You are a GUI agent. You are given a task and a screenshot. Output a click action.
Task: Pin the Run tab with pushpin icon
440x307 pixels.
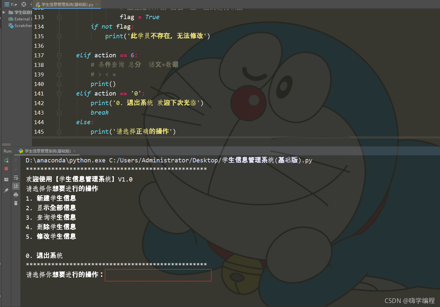(x=6, y=190)
